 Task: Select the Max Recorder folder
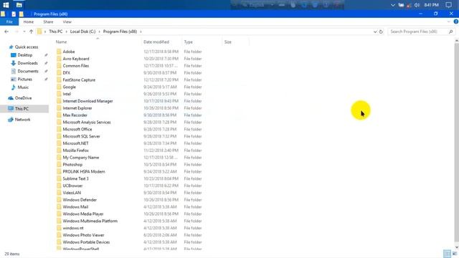pos(75,115)
